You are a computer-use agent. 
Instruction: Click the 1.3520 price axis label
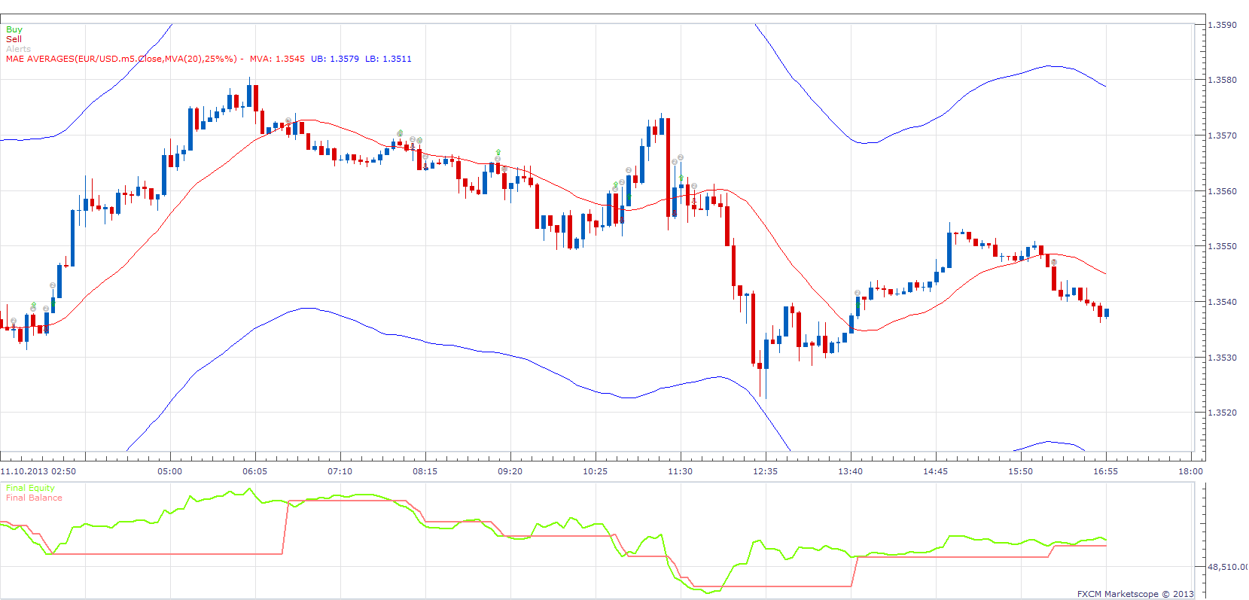(x=1222, y=413)
